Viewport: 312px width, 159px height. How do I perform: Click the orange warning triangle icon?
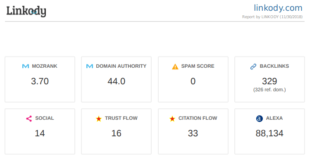pyautogui.click(x=175, y=66)
